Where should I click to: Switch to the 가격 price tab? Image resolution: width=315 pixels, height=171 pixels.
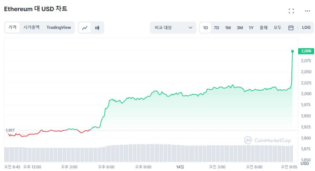coord(12,27)
